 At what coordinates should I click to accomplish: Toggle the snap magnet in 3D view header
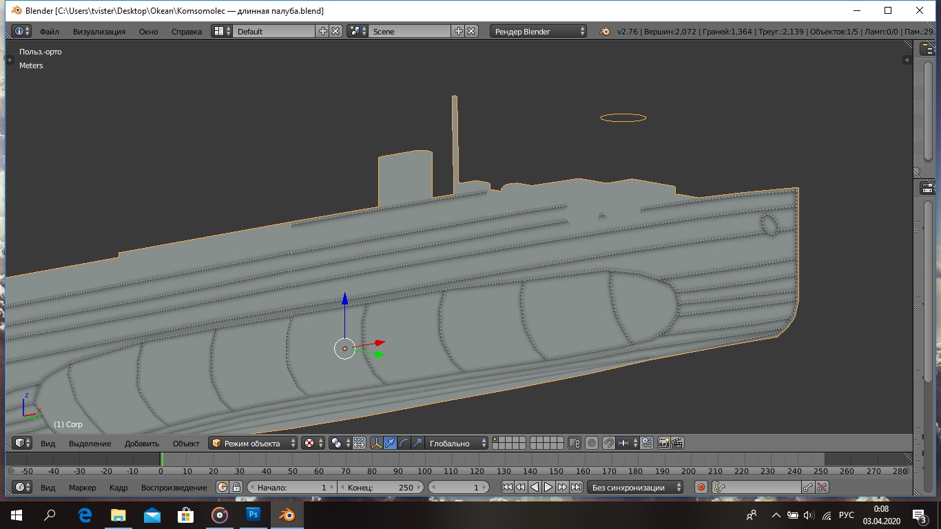point(608,444)
